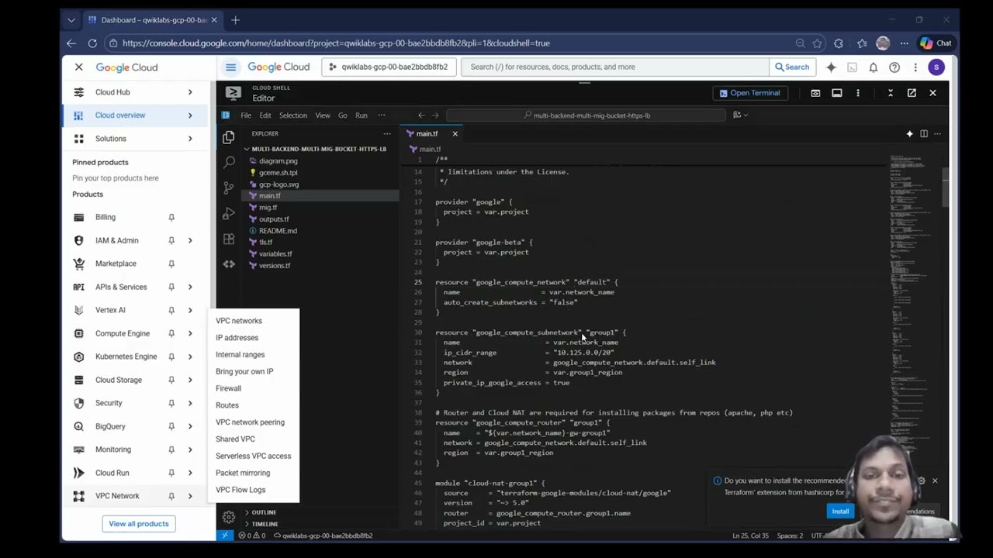This screenshot has width=993, height=558.
Task: Open Cloud Shell in a new window
Action: [912, 93]
